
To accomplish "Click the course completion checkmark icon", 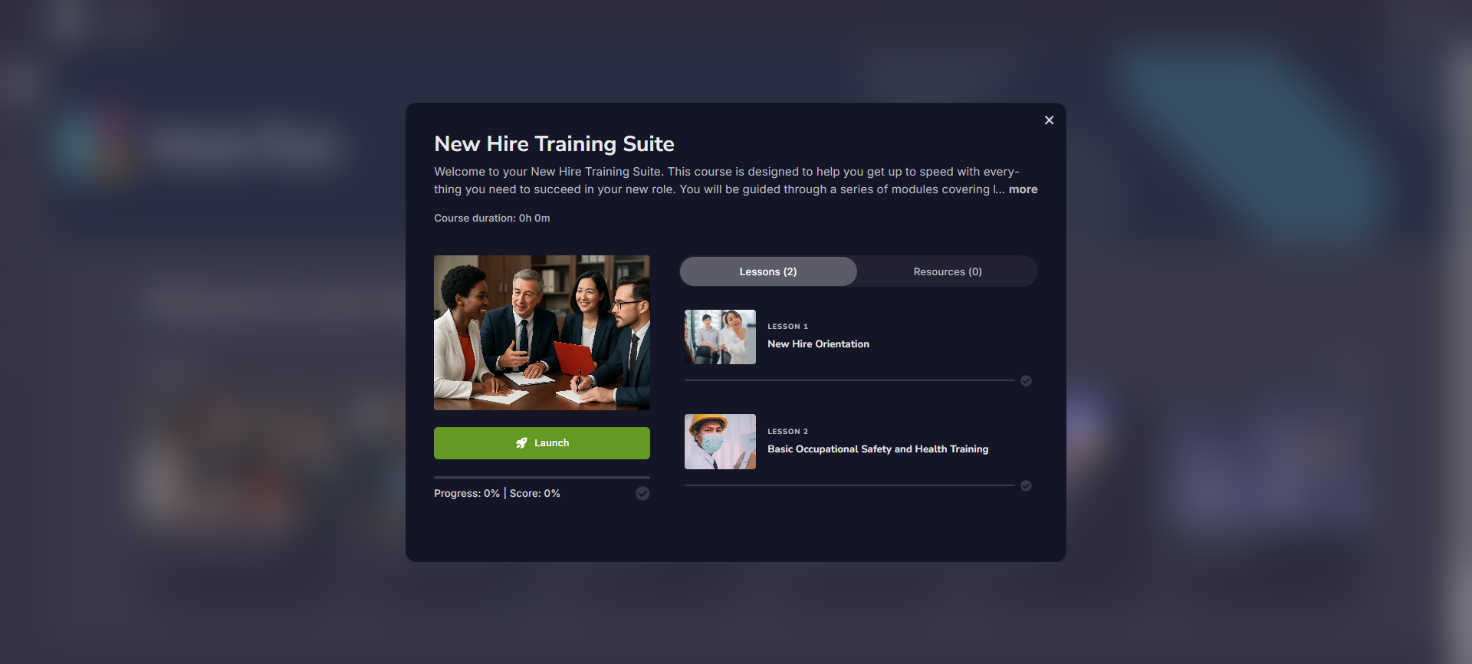I will 642,494.
